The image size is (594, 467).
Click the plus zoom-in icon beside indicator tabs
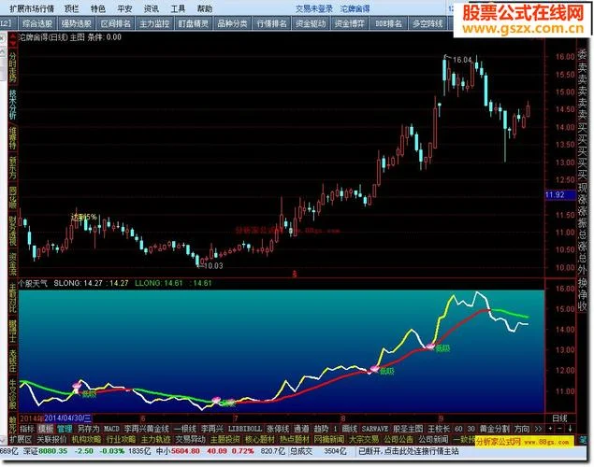[550, 429]
